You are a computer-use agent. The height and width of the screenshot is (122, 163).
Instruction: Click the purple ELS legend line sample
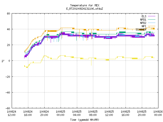coord(152,16)
